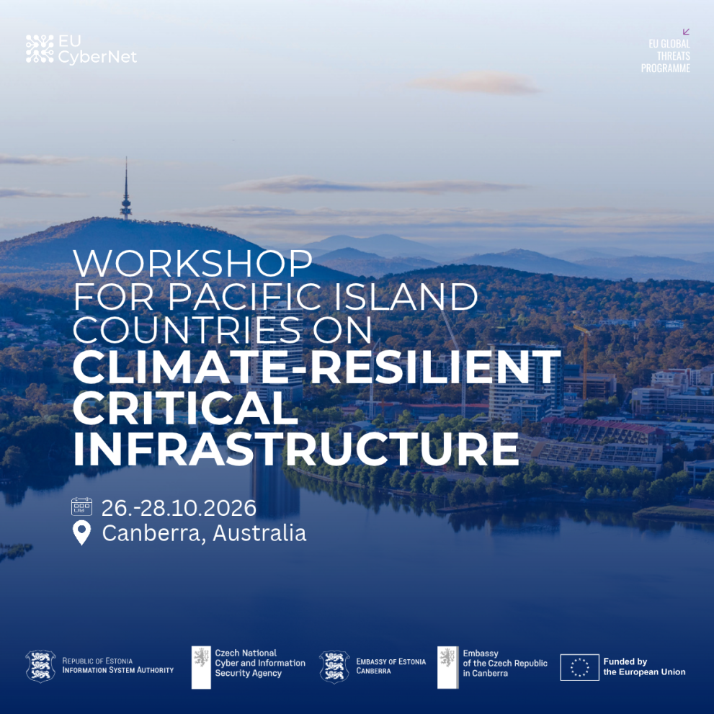Click the Estonia coat of arms by Embassy of Estonia

334,666
